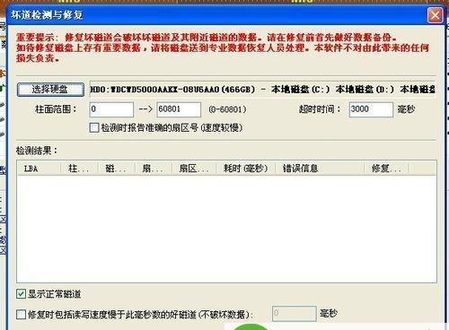
Task: Click the 错误信息 column header
Action: pyautogui.click(x=320, y=169)
